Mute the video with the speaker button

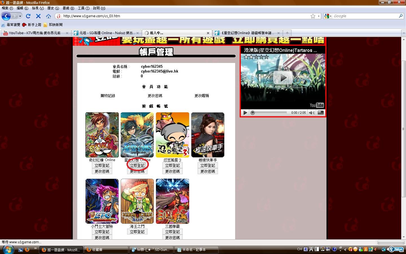pos(312,113)
